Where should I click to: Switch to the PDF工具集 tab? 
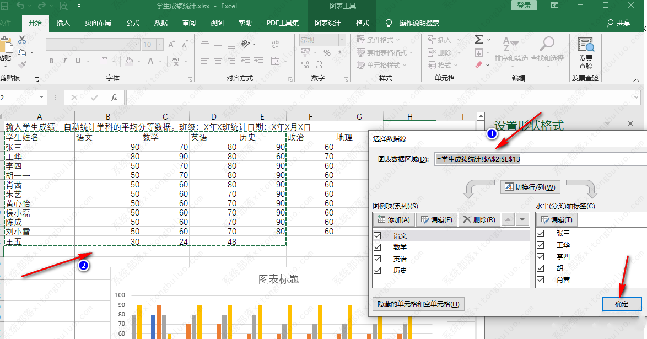point(283,23)
